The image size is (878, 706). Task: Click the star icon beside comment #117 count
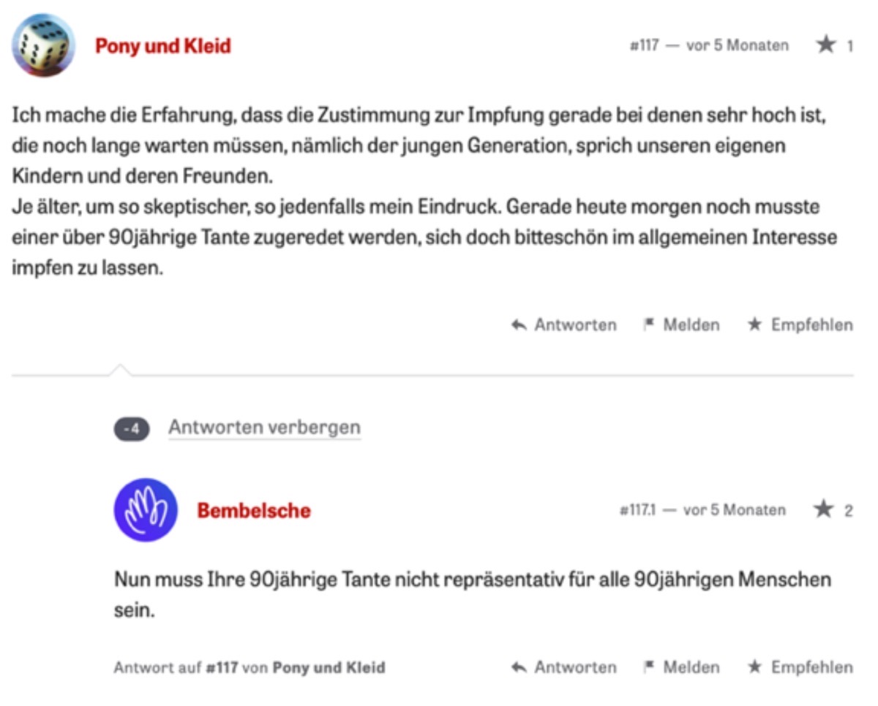826,45
